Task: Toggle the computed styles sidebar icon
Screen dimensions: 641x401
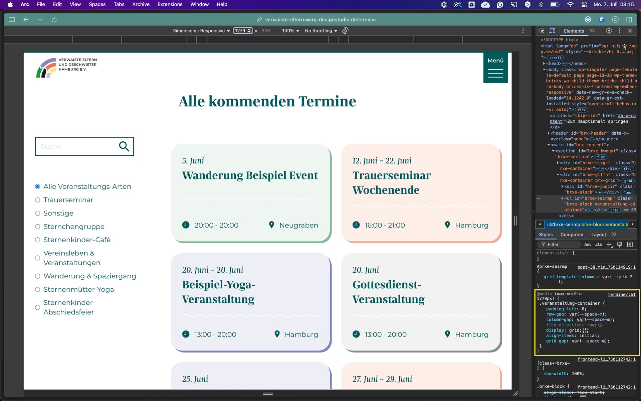Action: 630,245
